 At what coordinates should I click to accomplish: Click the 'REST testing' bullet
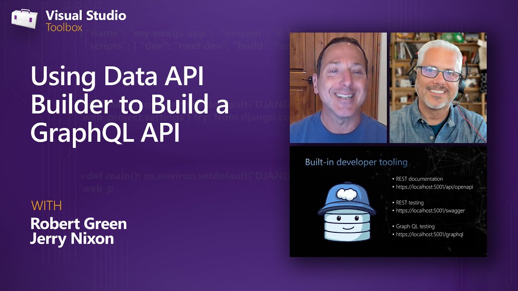point(410,202)
